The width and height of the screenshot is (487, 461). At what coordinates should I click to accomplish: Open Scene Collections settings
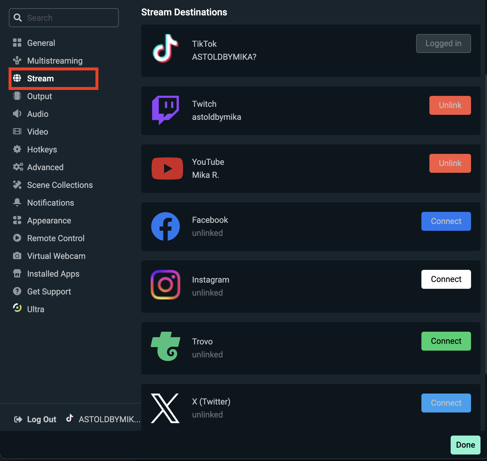pos(59,185)
